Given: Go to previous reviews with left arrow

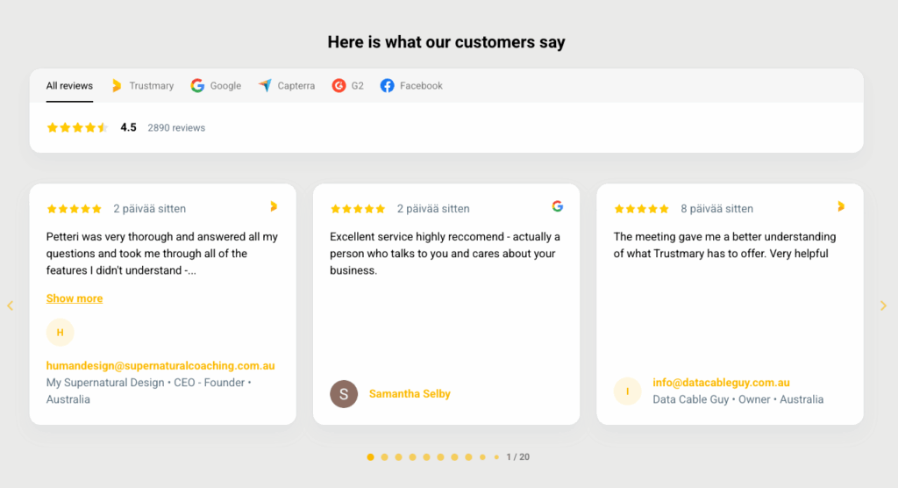Looking at the screenshot, I should point(11,305).
